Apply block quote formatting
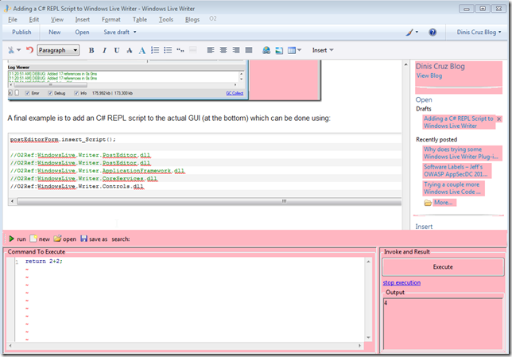512x357 pixels. click(x=180, y=50)
